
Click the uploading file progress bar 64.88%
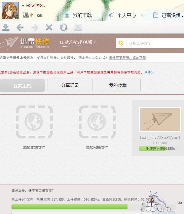click(x=160, y=148)
